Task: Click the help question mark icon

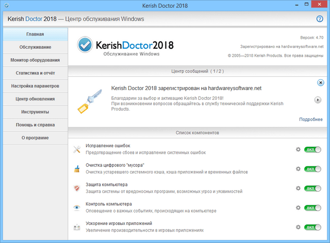Action: (320, 19)
